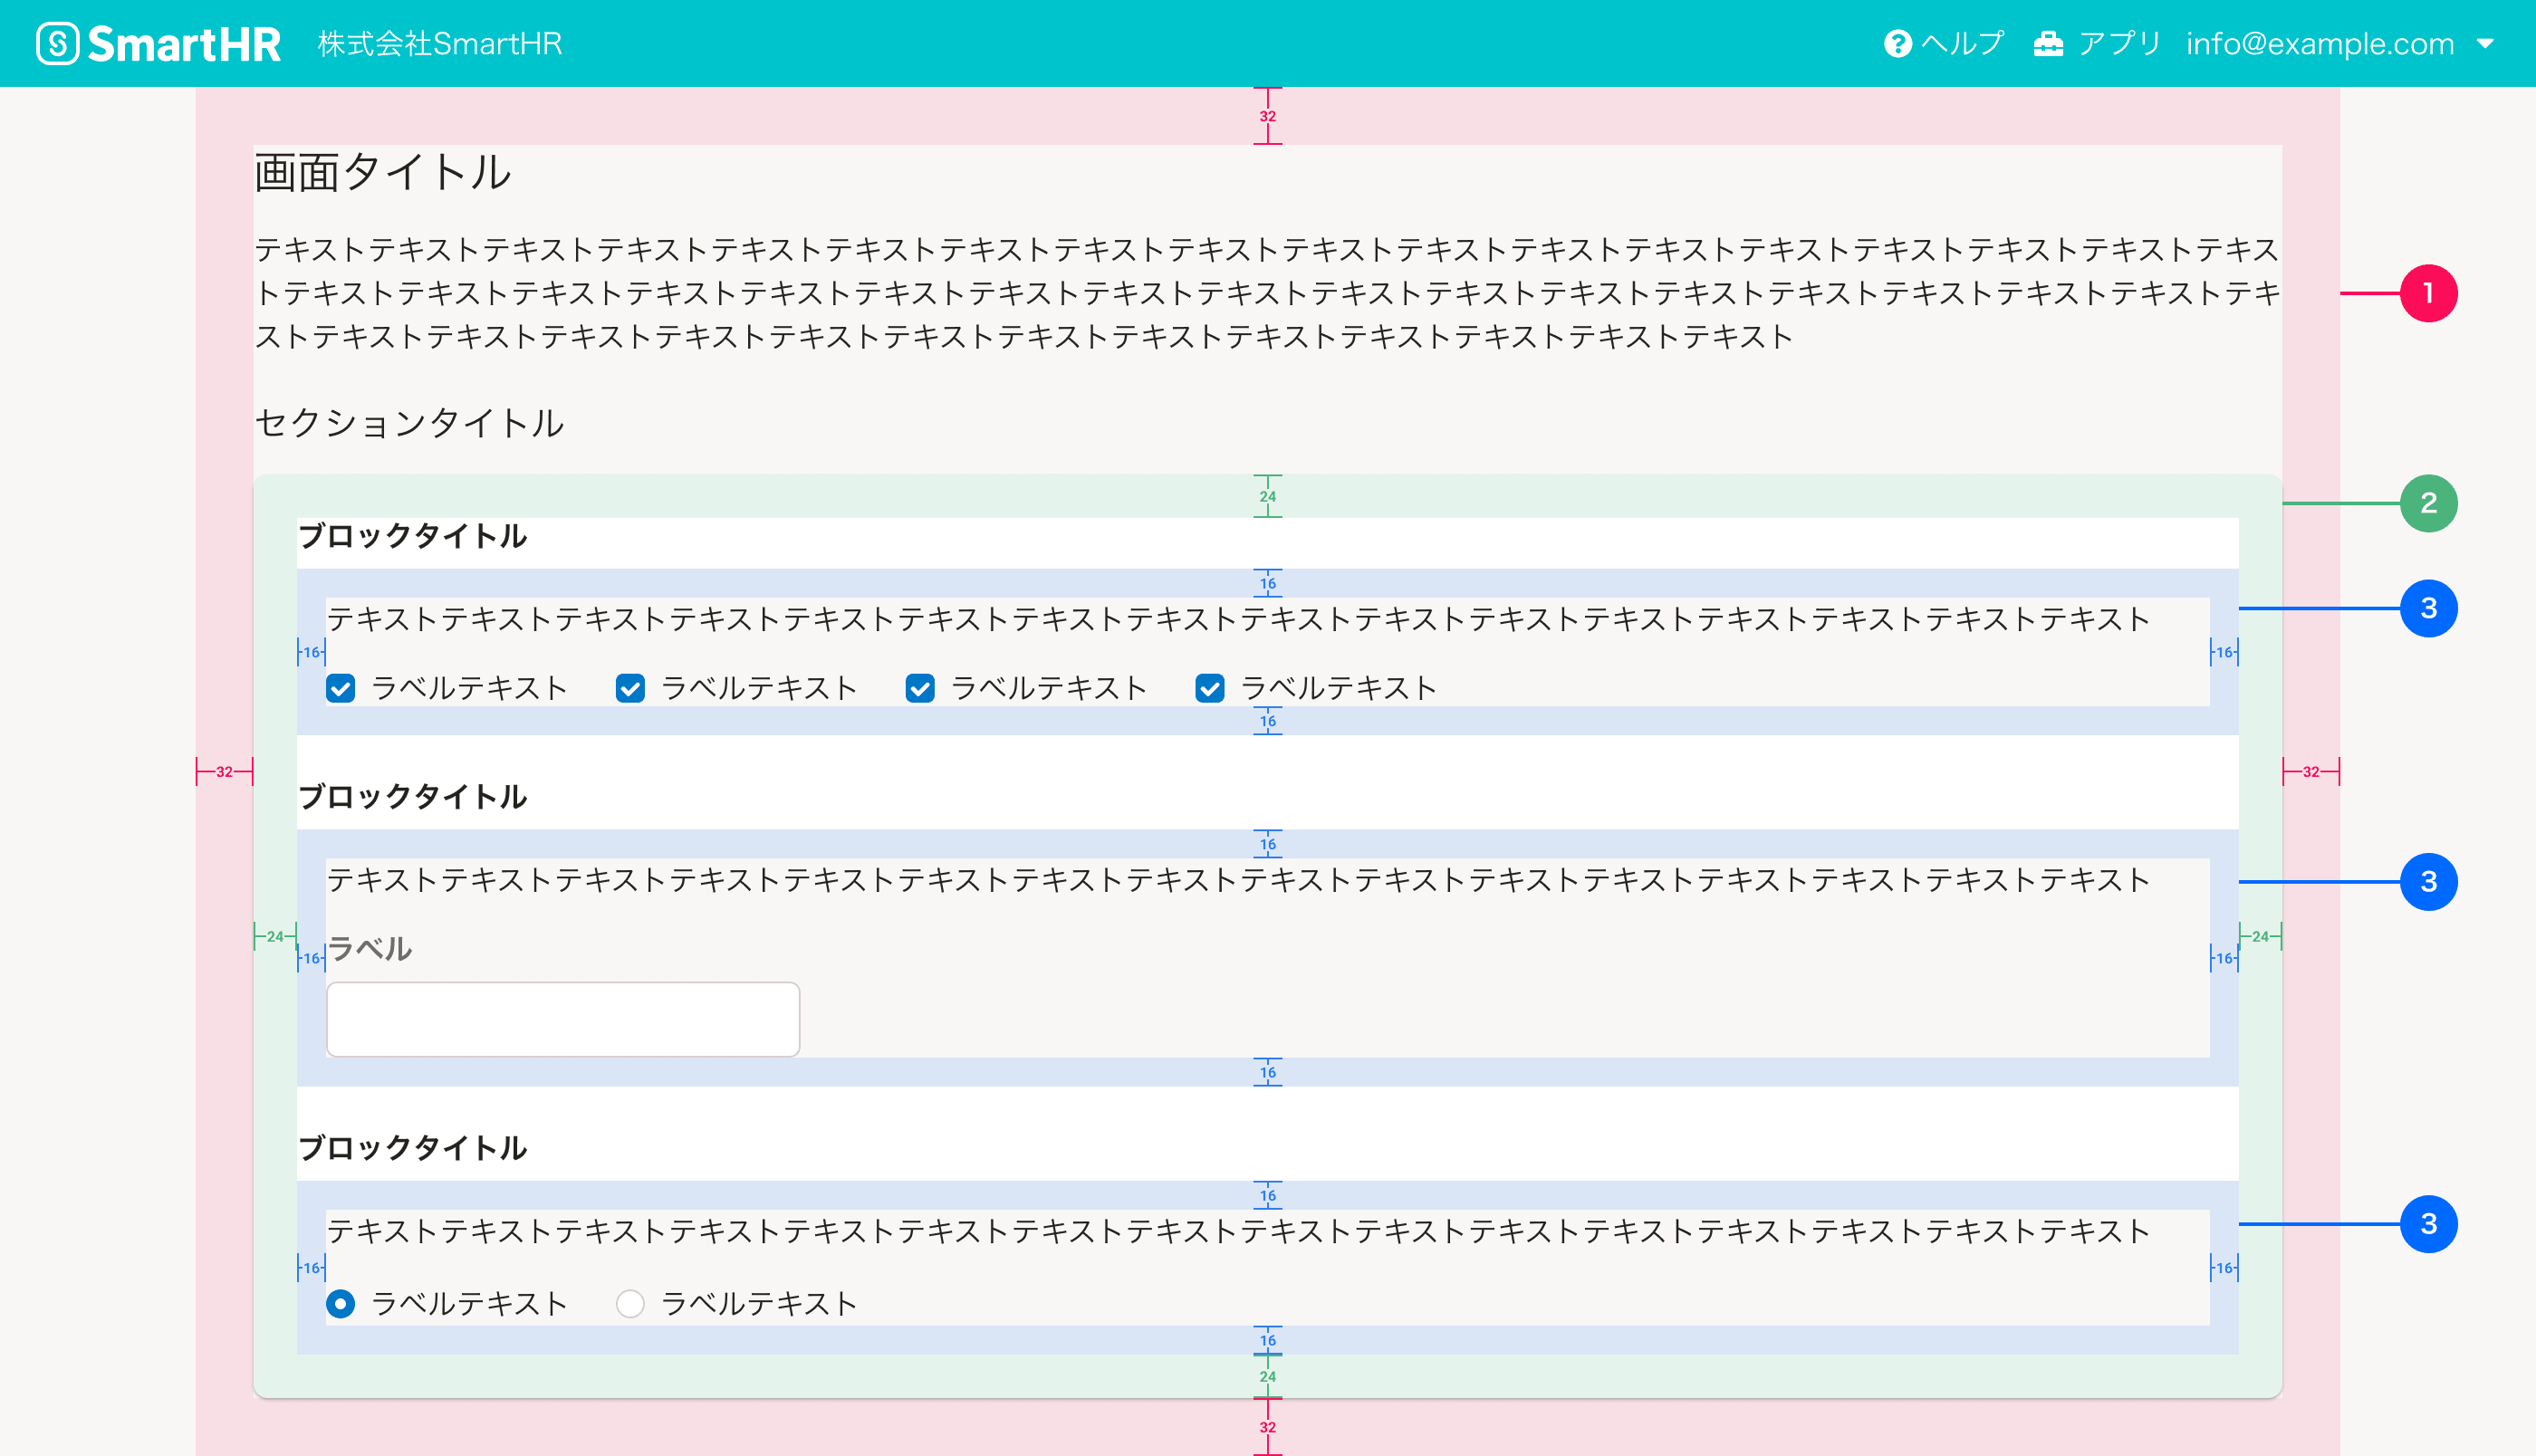Uncheck the first ラベルテキスト checkbox
2536x1456 pixels.
341,688
